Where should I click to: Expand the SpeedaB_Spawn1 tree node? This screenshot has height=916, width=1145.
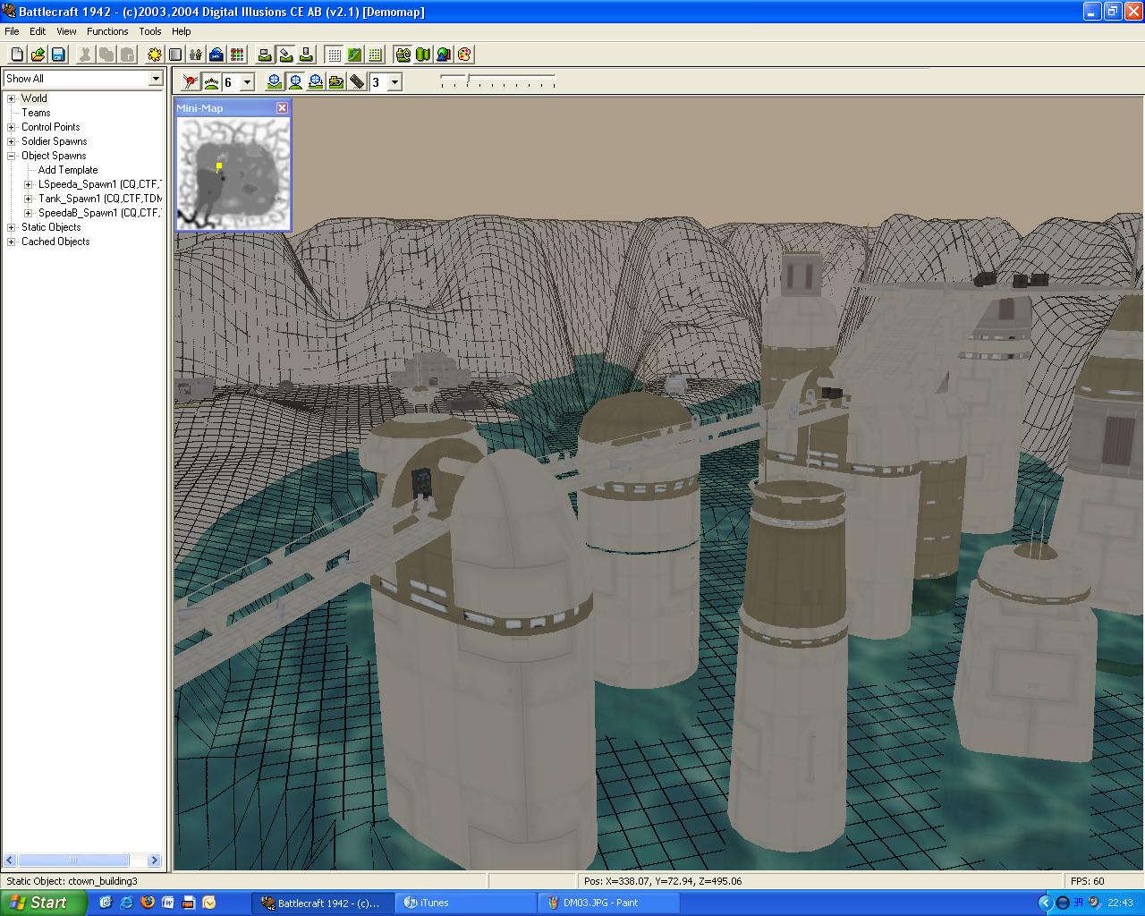29,213
